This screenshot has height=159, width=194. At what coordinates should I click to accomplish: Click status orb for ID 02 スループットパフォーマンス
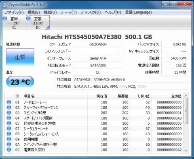point(9,107)
